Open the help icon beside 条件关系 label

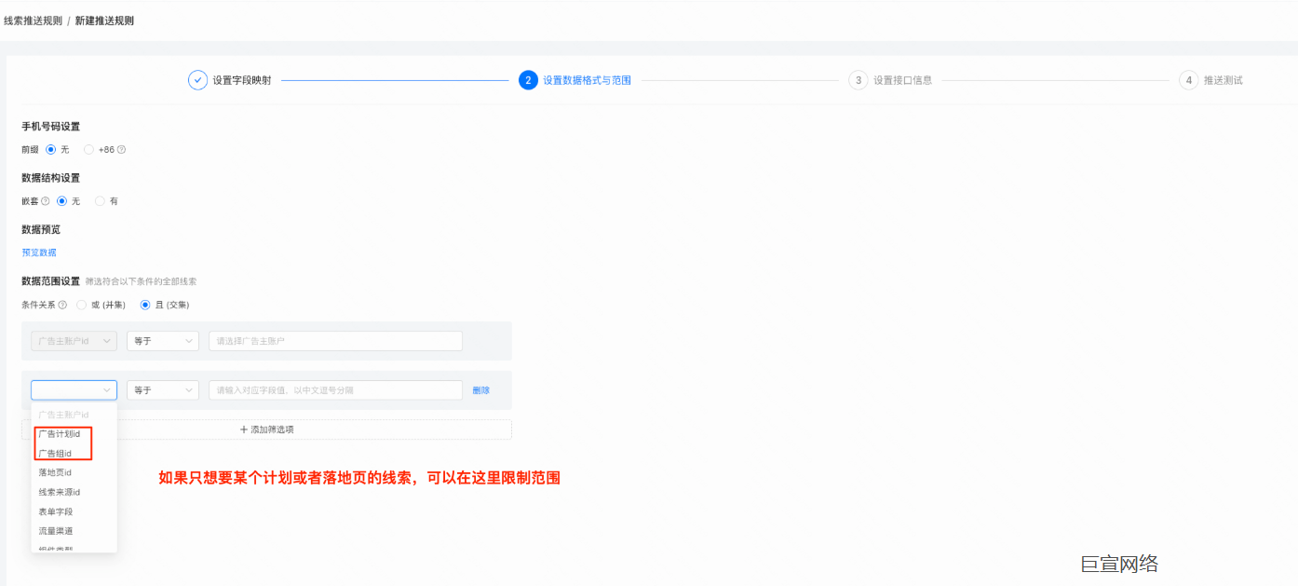pos(61,305)
